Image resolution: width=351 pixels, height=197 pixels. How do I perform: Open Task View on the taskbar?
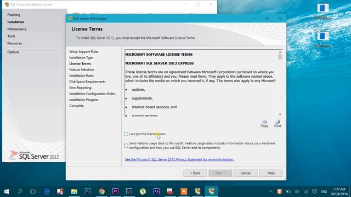(x=33, y=192)
